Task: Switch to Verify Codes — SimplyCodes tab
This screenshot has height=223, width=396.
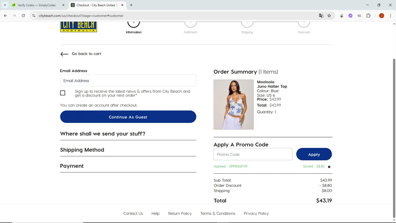Action: (x=36, y=5)
